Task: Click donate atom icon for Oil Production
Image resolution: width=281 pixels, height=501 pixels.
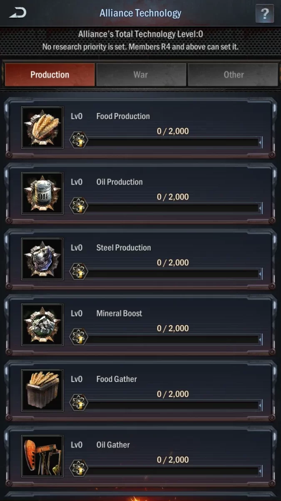Action: point(78,206)
